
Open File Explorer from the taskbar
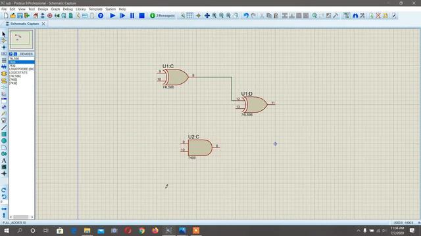pyautogui.click(x=87, y=230)
